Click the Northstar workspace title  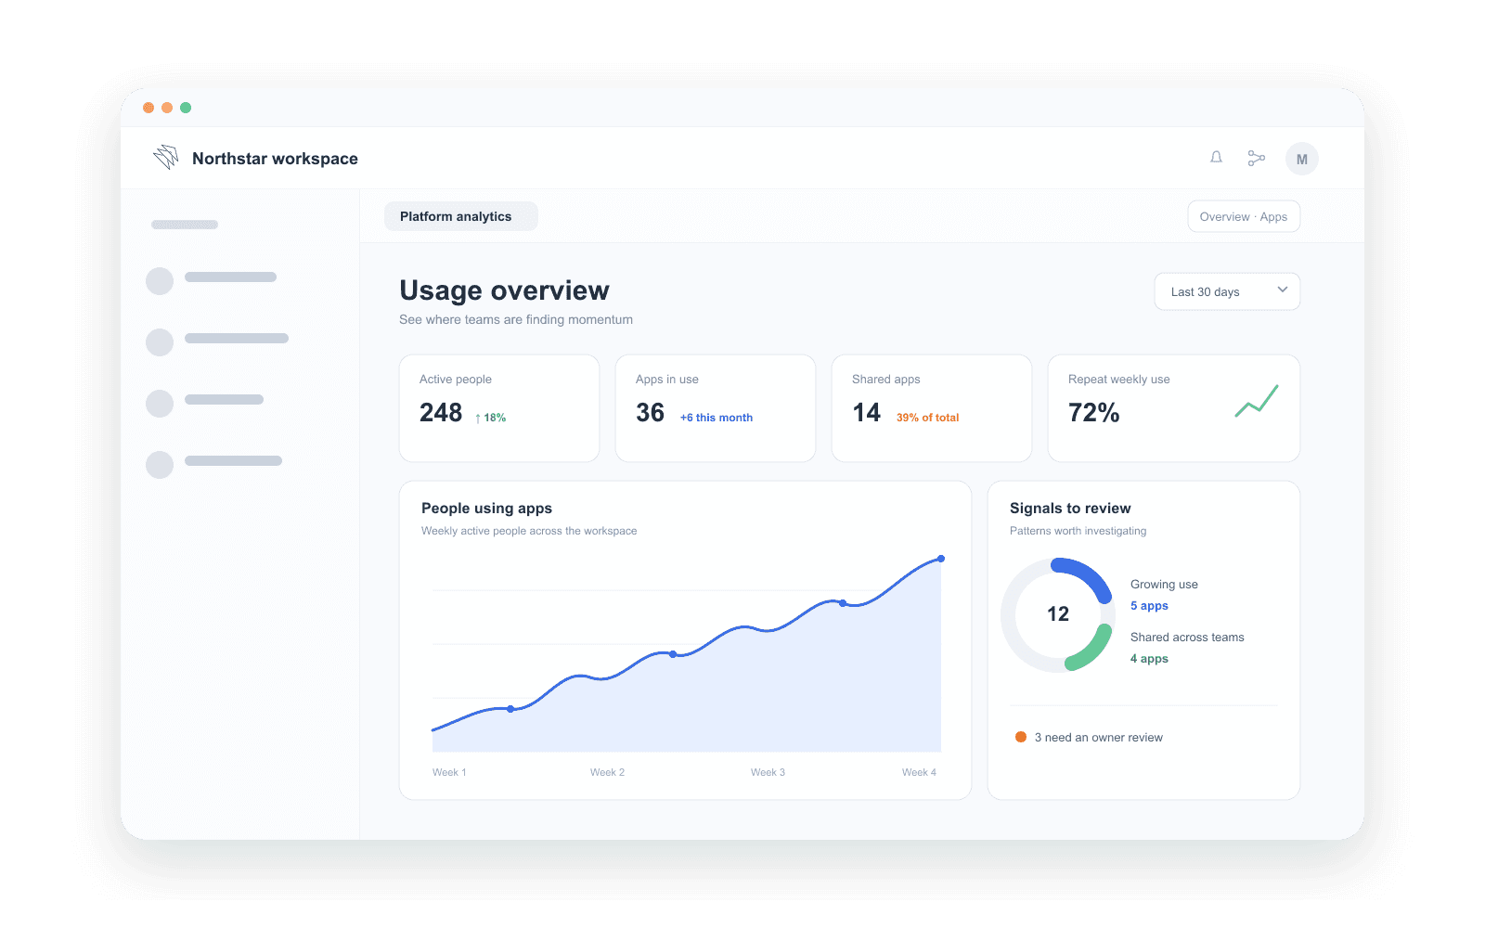click(275, 159)
